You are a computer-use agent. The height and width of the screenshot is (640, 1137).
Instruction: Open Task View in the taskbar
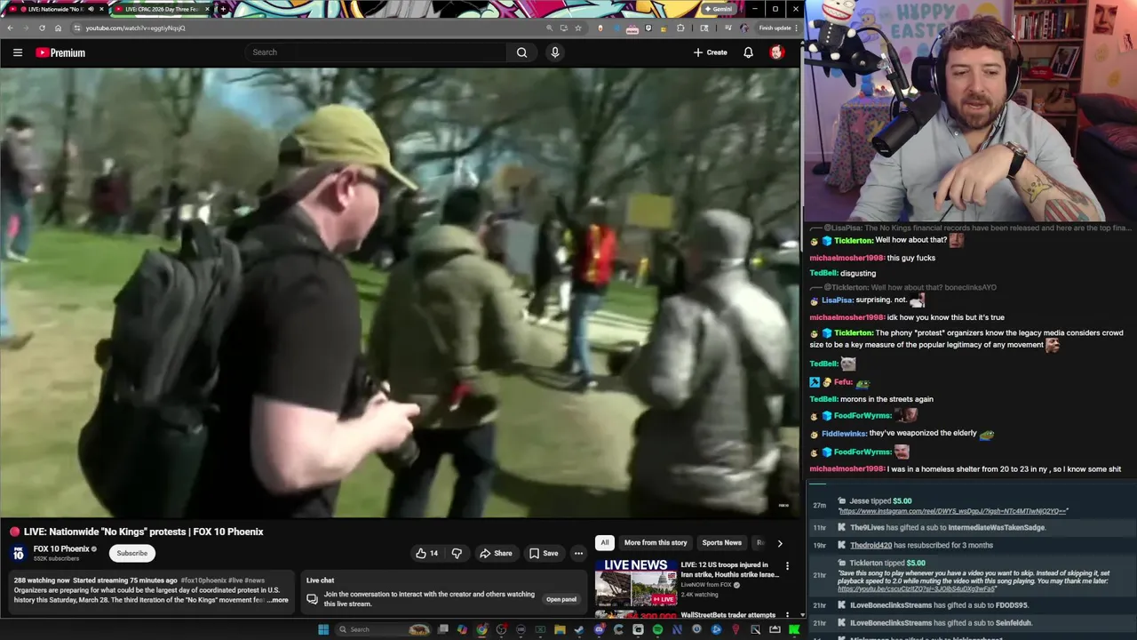tap(442, 629)
